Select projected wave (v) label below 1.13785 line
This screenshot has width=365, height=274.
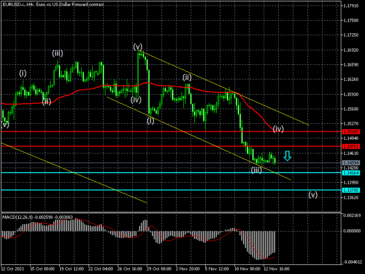[x=313, y=195]
